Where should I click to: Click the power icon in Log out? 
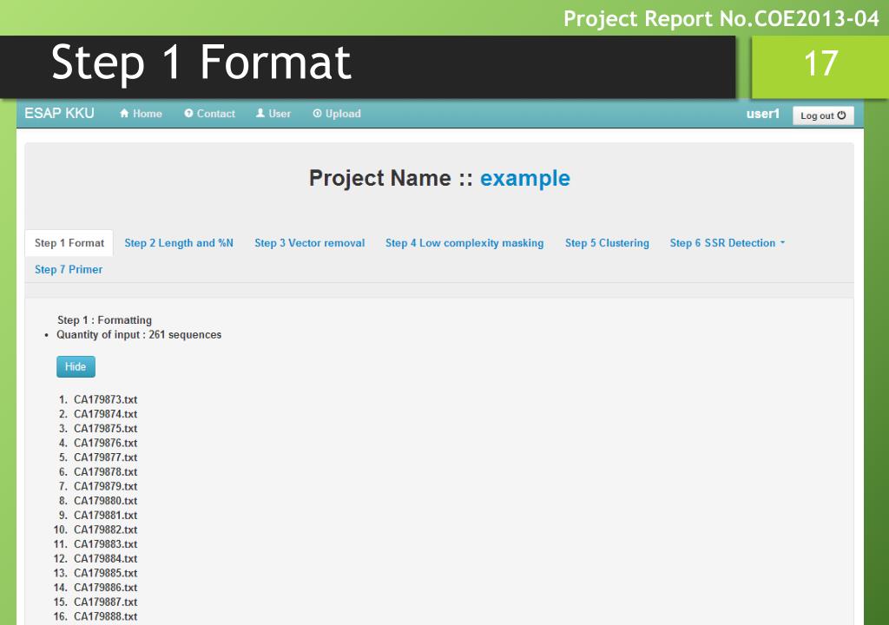point(841,115)
